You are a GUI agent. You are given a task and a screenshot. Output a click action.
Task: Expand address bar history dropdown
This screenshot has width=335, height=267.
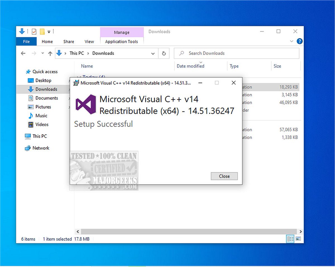click(153, 53)
